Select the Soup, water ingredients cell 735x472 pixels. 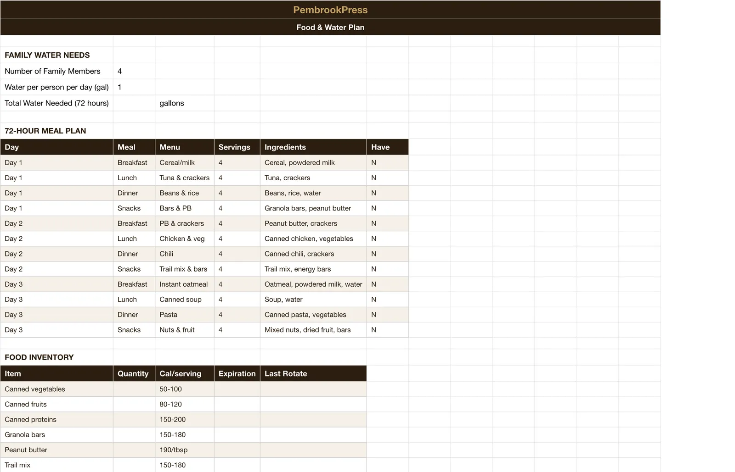pos(313,300)
